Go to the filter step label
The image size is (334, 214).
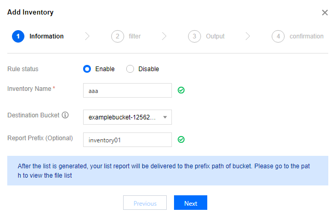(x=135, y=36)
